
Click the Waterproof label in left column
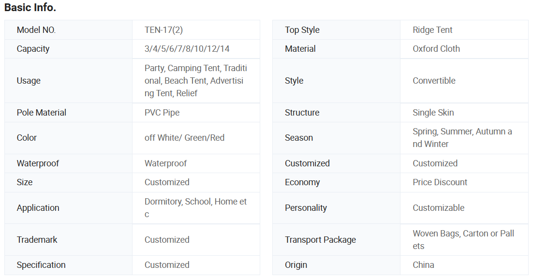(x=38, y=163)
